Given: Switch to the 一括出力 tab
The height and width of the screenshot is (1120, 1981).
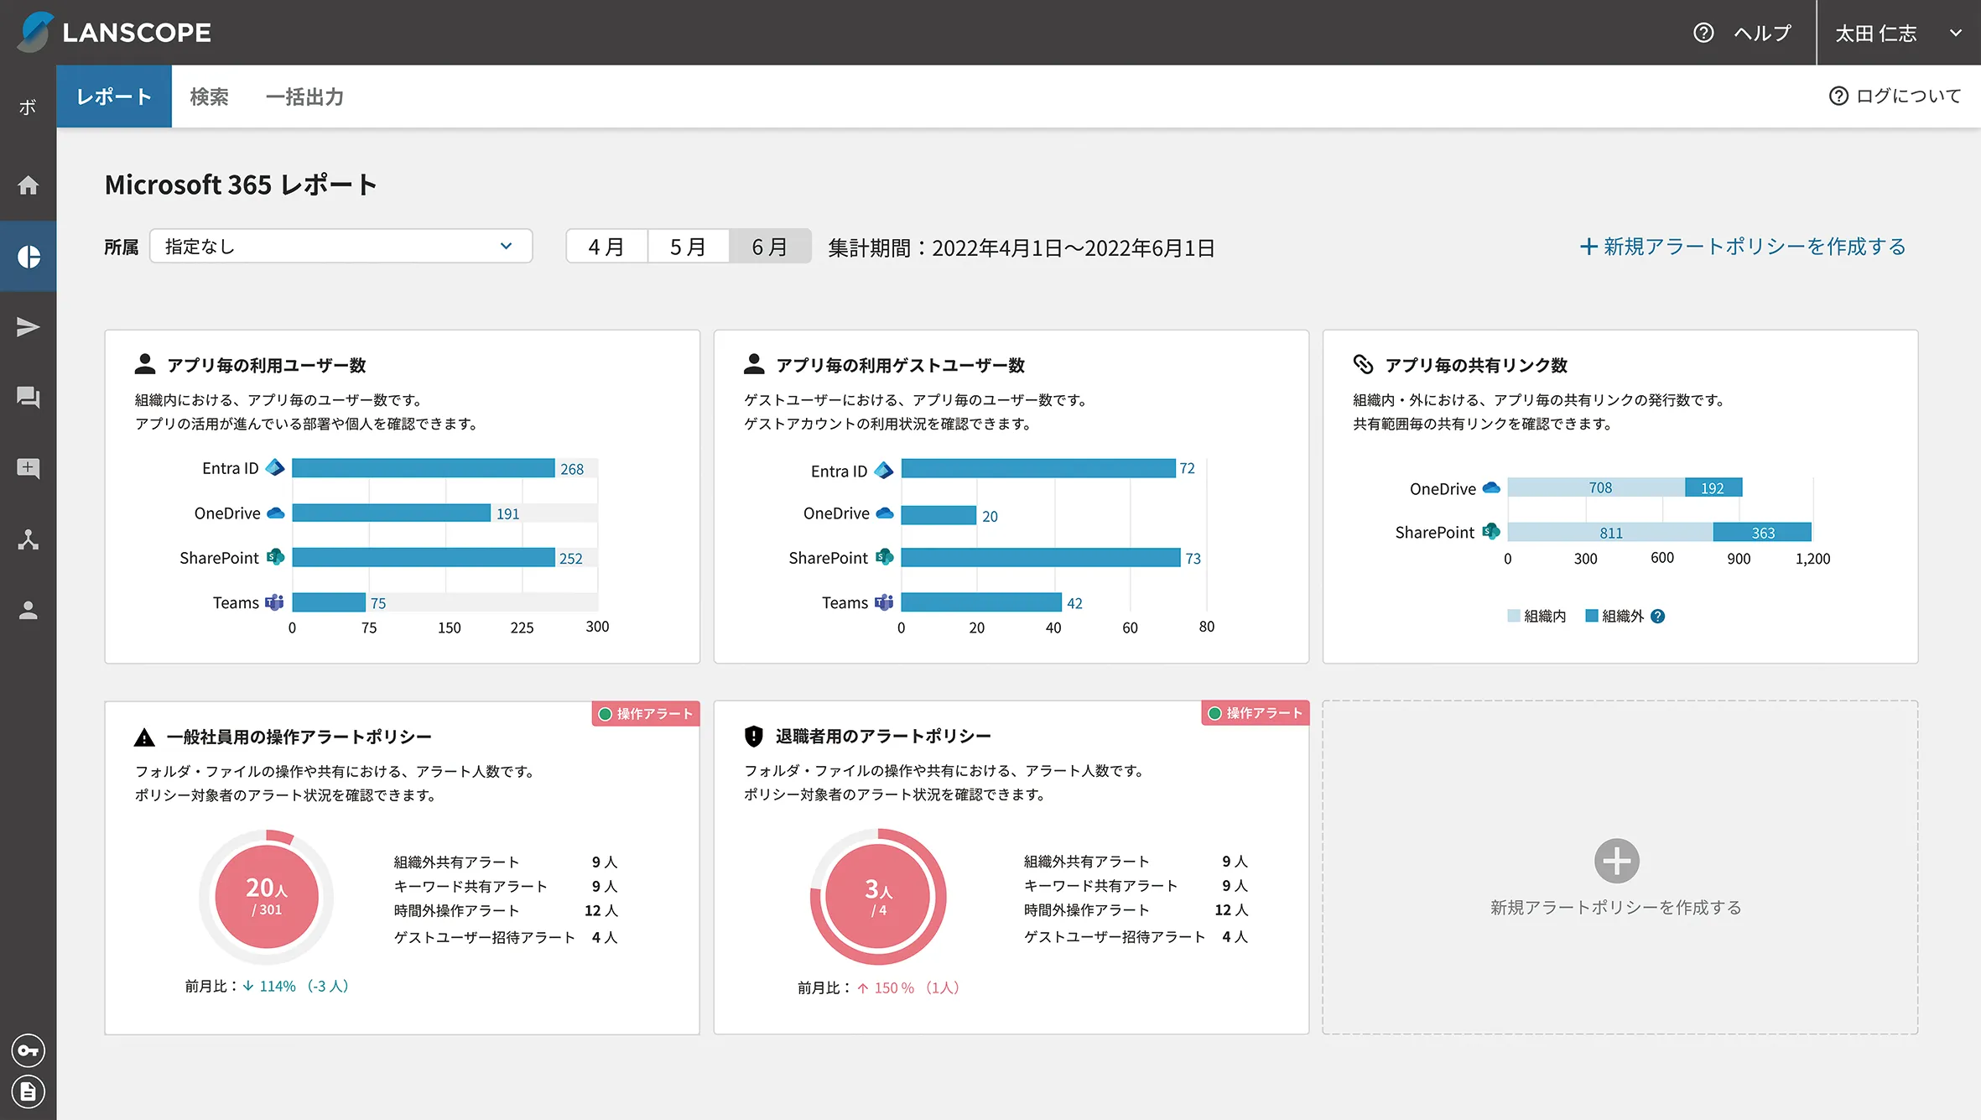Looking at the screenshot, I should (x=304, y=96).
